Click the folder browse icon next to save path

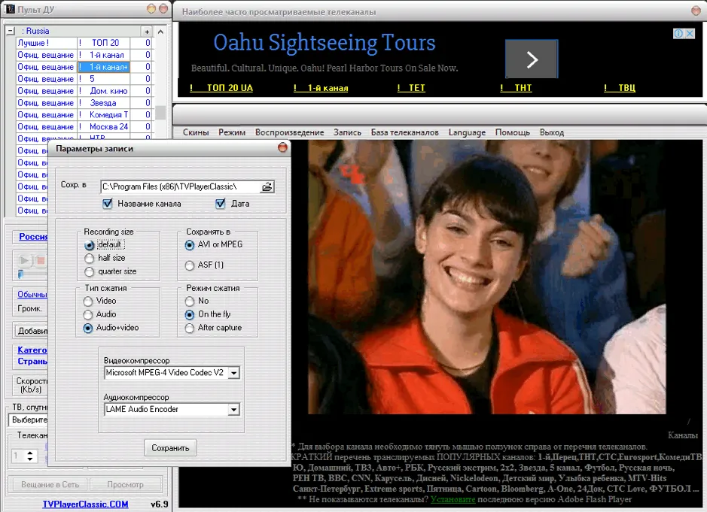pos(267,186)
